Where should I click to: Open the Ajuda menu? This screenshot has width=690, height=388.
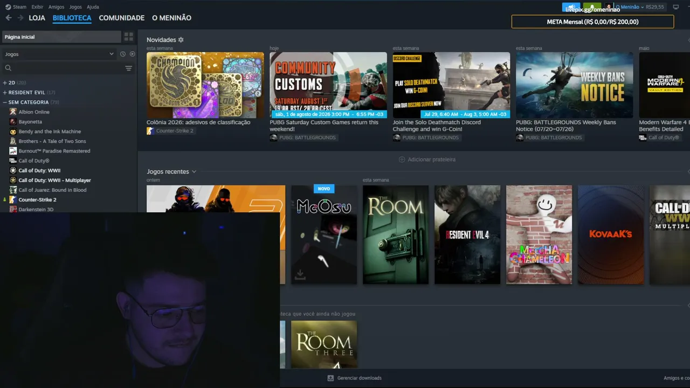93,7
